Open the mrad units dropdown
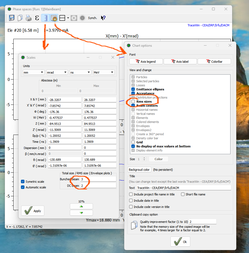Image resolution: width=249 pixels, height=253 pixels. click(57, 72)
